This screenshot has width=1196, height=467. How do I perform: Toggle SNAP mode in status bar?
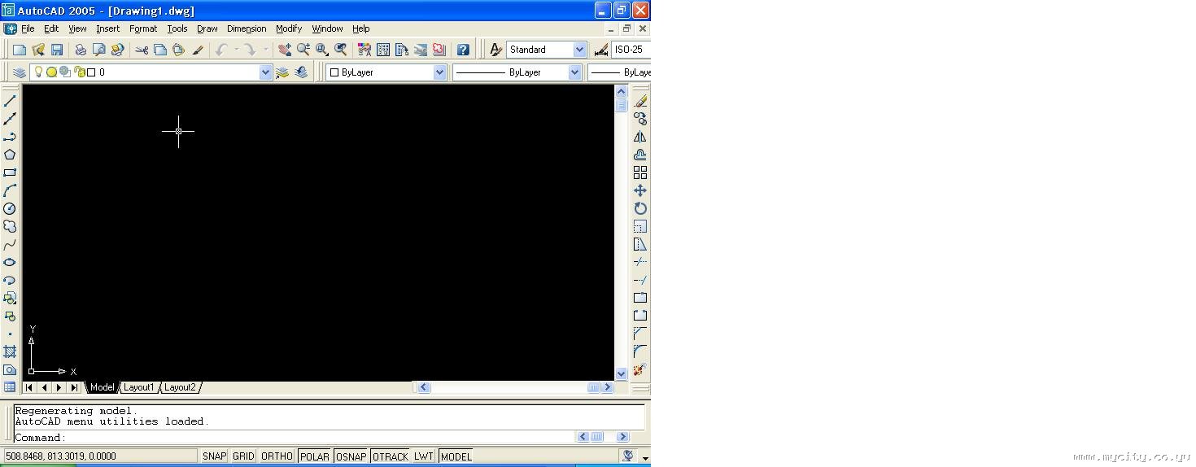point(215,456)
